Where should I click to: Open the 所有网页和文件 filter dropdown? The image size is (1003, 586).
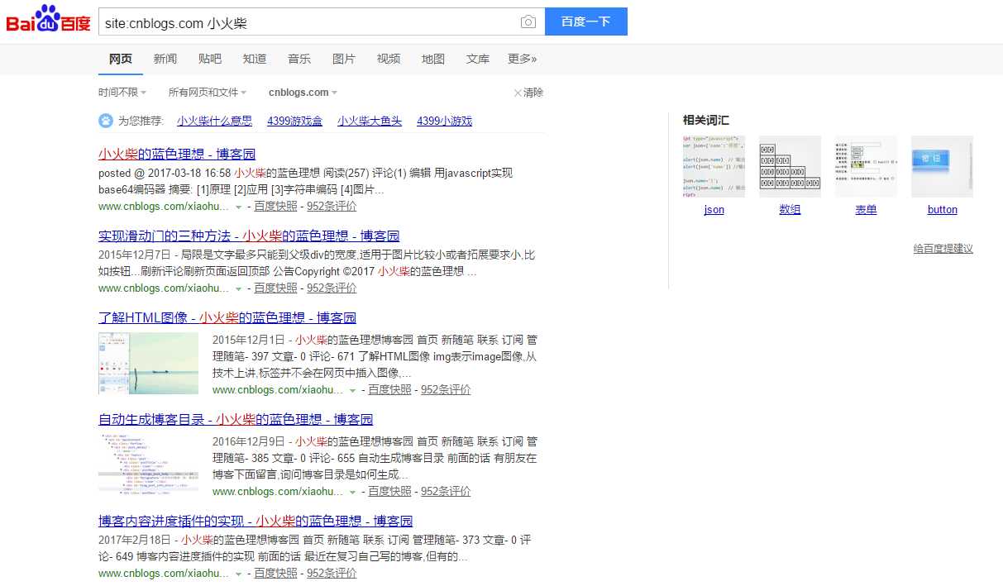tap(208, 93)
